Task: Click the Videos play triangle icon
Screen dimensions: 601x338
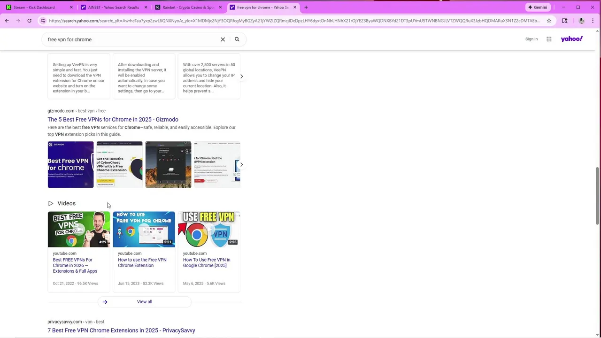Action: [51, 203]
